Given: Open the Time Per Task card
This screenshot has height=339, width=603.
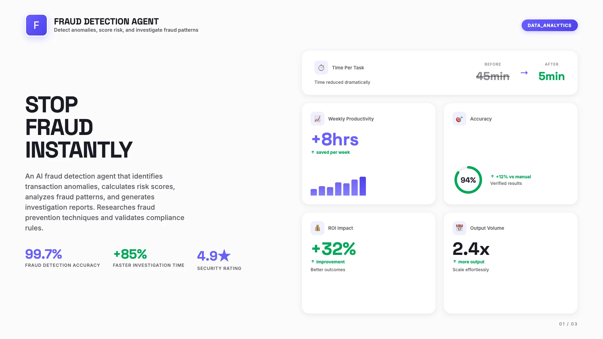Looking at the screenshot, I should coord(439,73).
